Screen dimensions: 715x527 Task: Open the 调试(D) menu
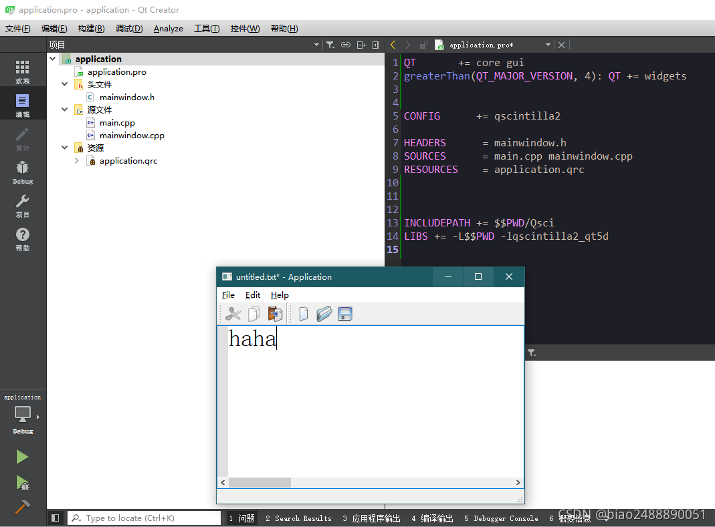coord(129,29)
